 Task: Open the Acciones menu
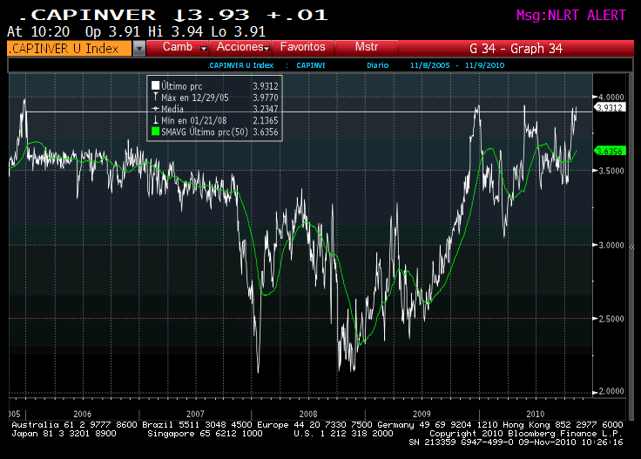coord(240,47)
